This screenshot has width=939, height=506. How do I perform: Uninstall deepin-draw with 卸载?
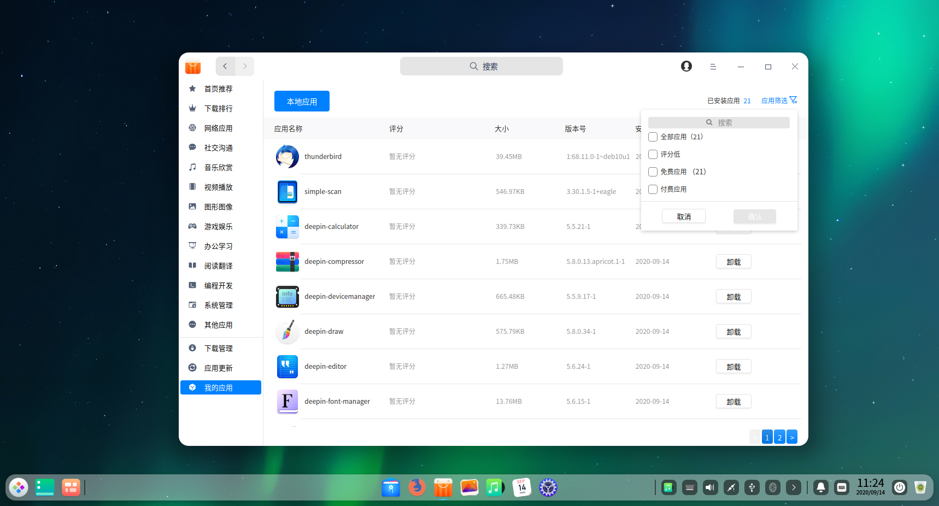coord(733,332)
